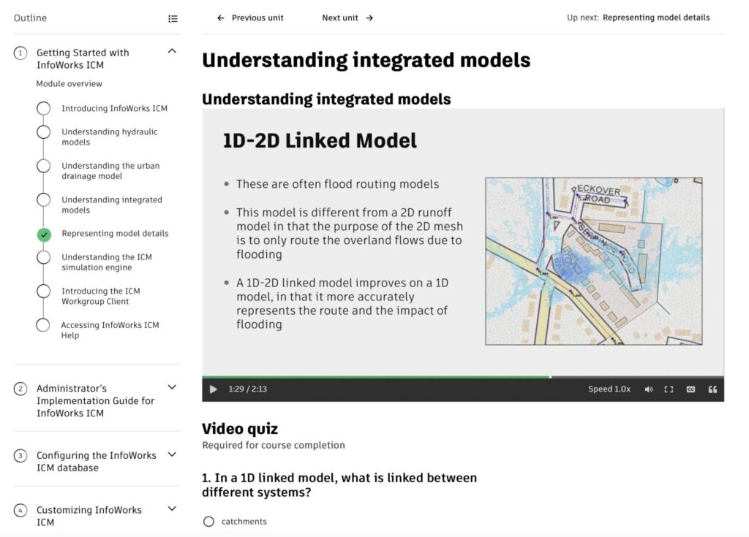The width and height of the screenshot is (749, 537).
Task: Expand Configuring the InfoWorks ICM database chevron
Action: tap(172, 454)
